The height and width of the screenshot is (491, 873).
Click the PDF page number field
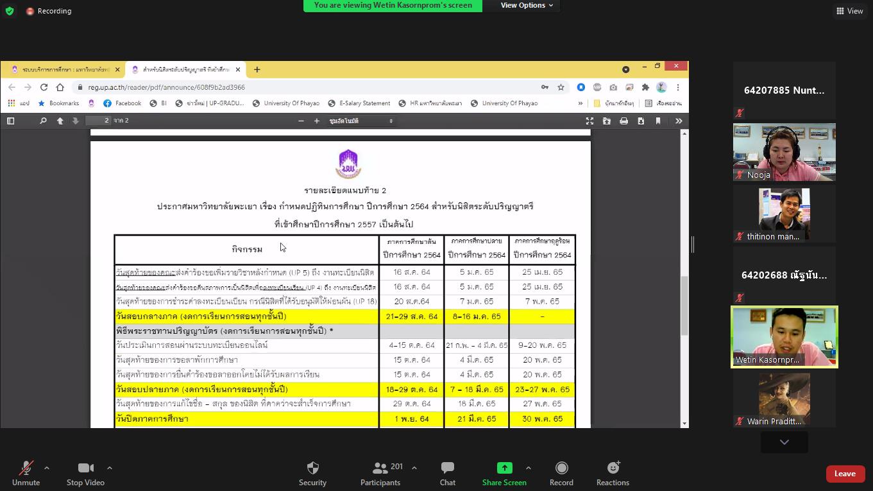pyautogui.click(x=97, y=121)
